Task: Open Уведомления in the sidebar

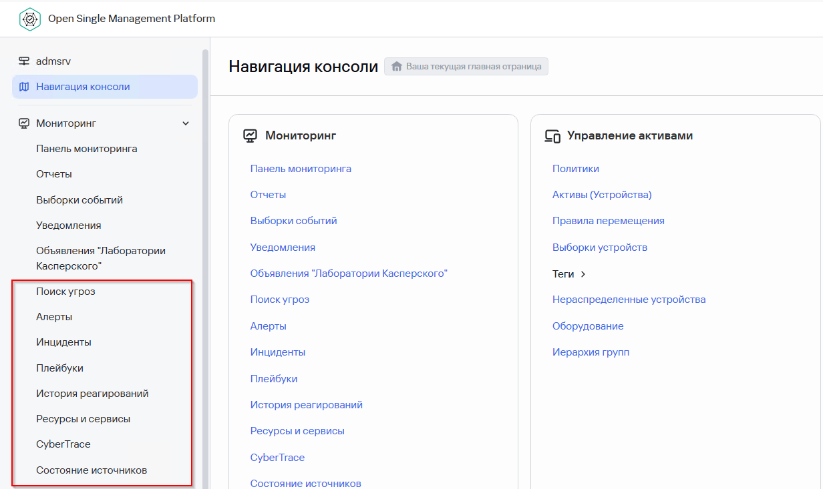Action: 69,225
